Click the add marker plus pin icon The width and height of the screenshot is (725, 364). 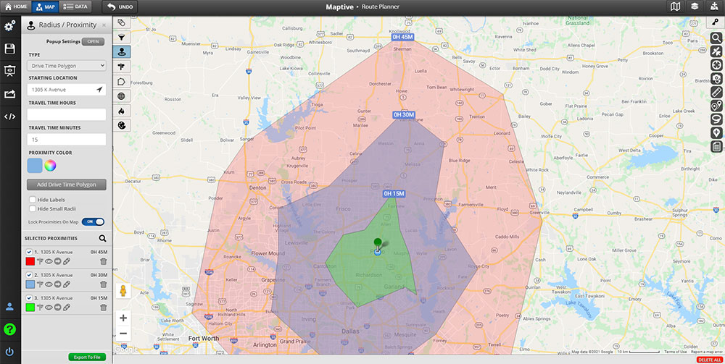pos(716,133)
